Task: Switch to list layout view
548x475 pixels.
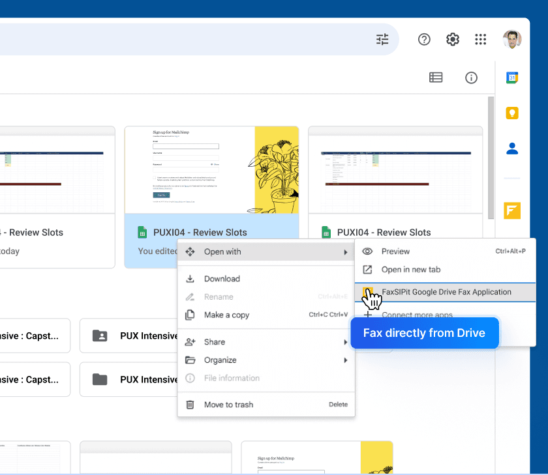Action: pyautogui.click(x=436, y=78)
